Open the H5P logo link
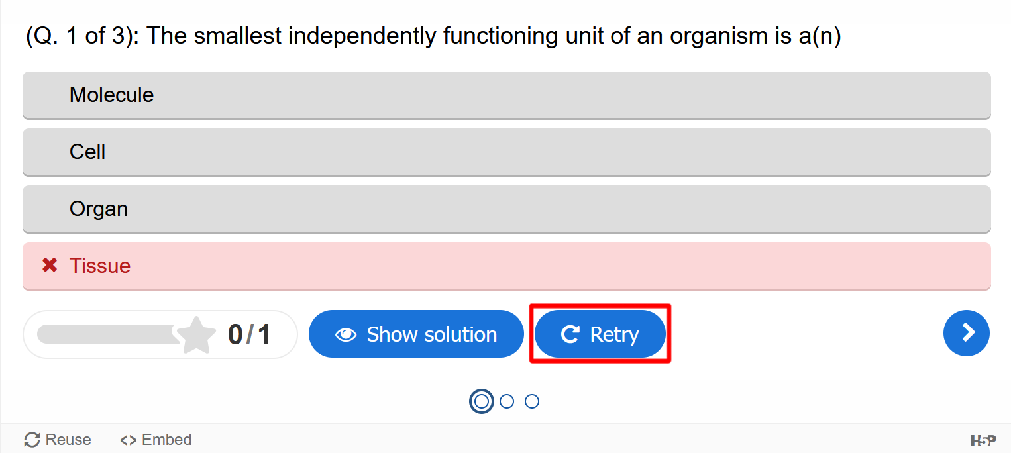The width and height of the screenshot is (1011, 453). pyautogui.click(x=983, y=440)
